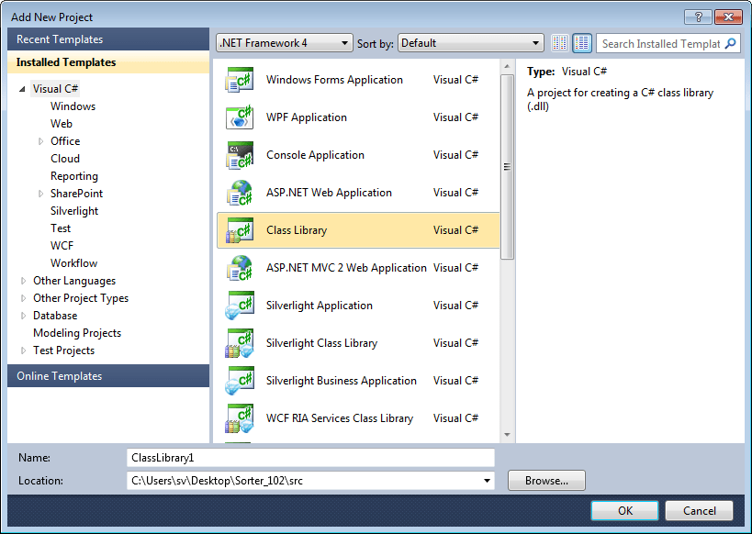
Task: Click the ASP.NET Web Application icon
Action: (240, 192)
